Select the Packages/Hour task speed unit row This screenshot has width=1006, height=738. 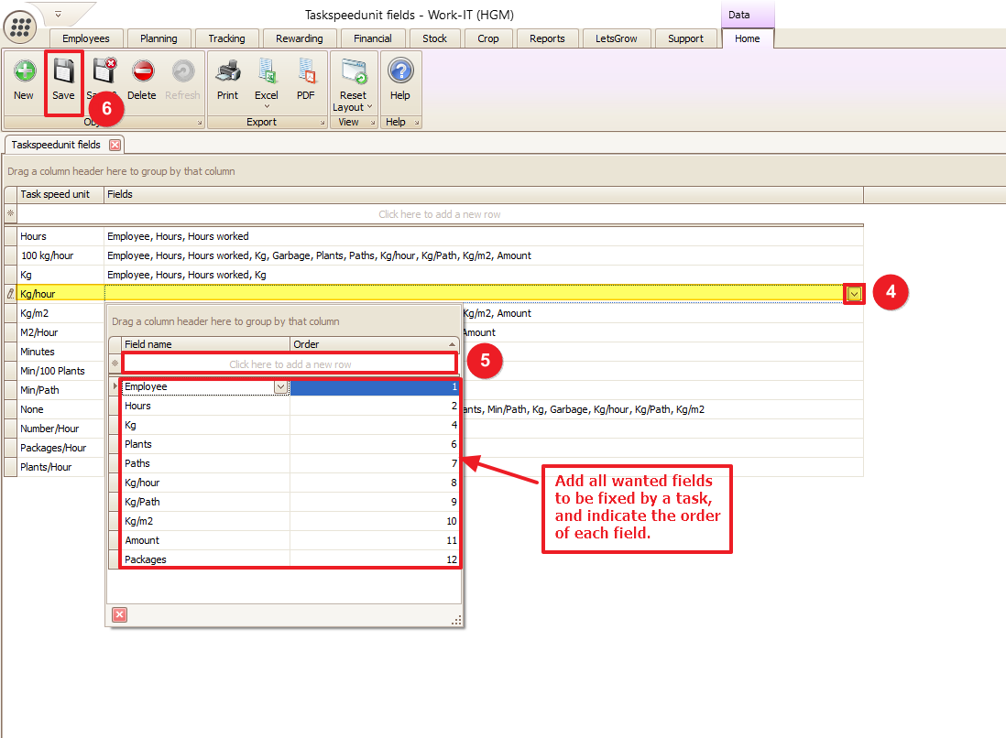[53, 448]
